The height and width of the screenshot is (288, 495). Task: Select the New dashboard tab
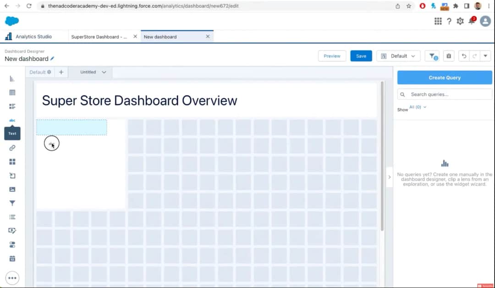[x=160, y=37]
